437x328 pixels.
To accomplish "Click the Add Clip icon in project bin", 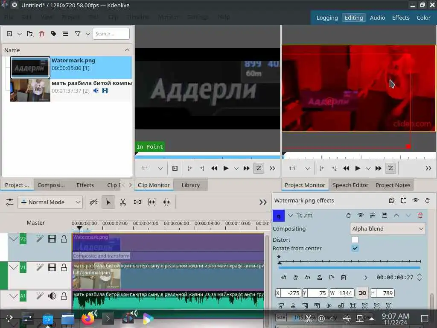I will pos(9,34).
